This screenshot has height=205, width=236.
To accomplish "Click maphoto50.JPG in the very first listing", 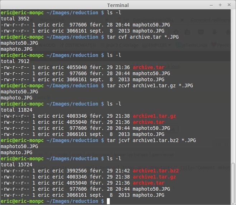I will coord(151,25).
